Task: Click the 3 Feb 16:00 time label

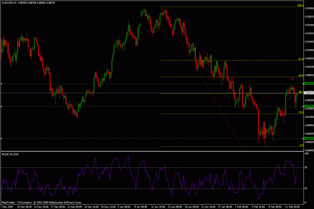Action: [x=259, y=207]
